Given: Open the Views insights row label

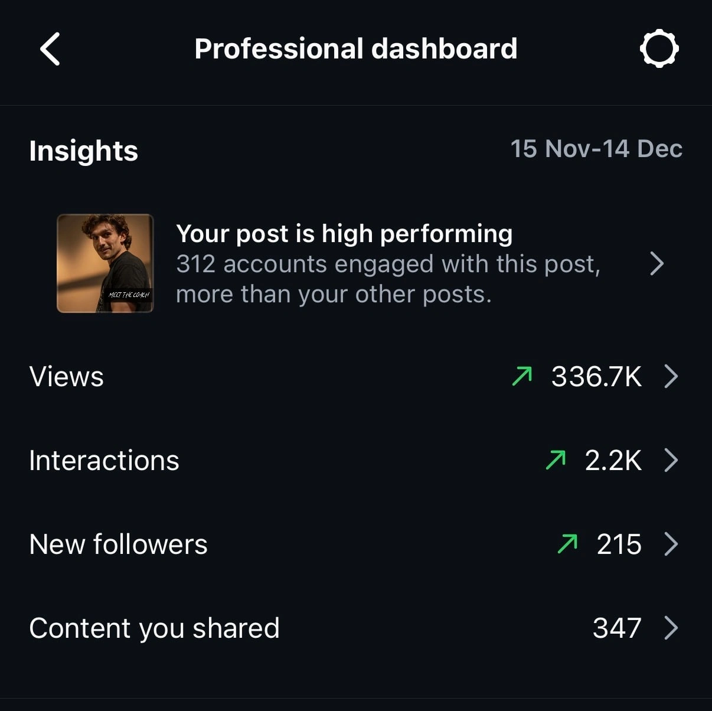Looking at the screenshot, I should pos(67,377).
